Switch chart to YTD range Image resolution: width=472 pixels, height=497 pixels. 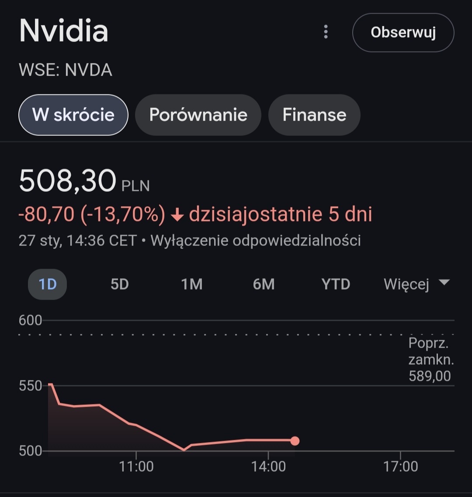tap(336, 284)
